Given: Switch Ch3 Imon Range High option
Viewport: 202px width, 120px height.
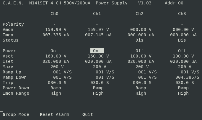Looking at the screenshot, I should 183,93.
